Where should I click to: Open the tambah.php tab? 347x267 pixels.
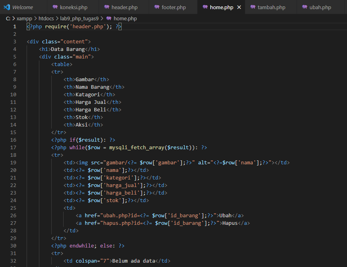point(268,7)
